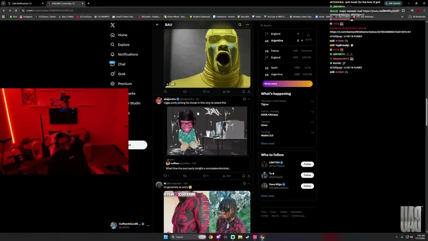Repost the yellow mask GIF post
428x241 pixels.
tap(185, 91)
